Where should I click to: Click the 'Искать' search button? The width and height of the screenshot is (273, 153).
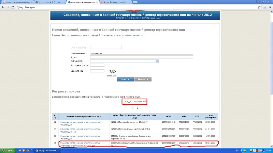pos(125,79)
